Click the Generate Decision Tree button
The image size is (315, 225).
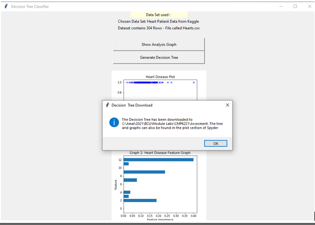[159, 57]
